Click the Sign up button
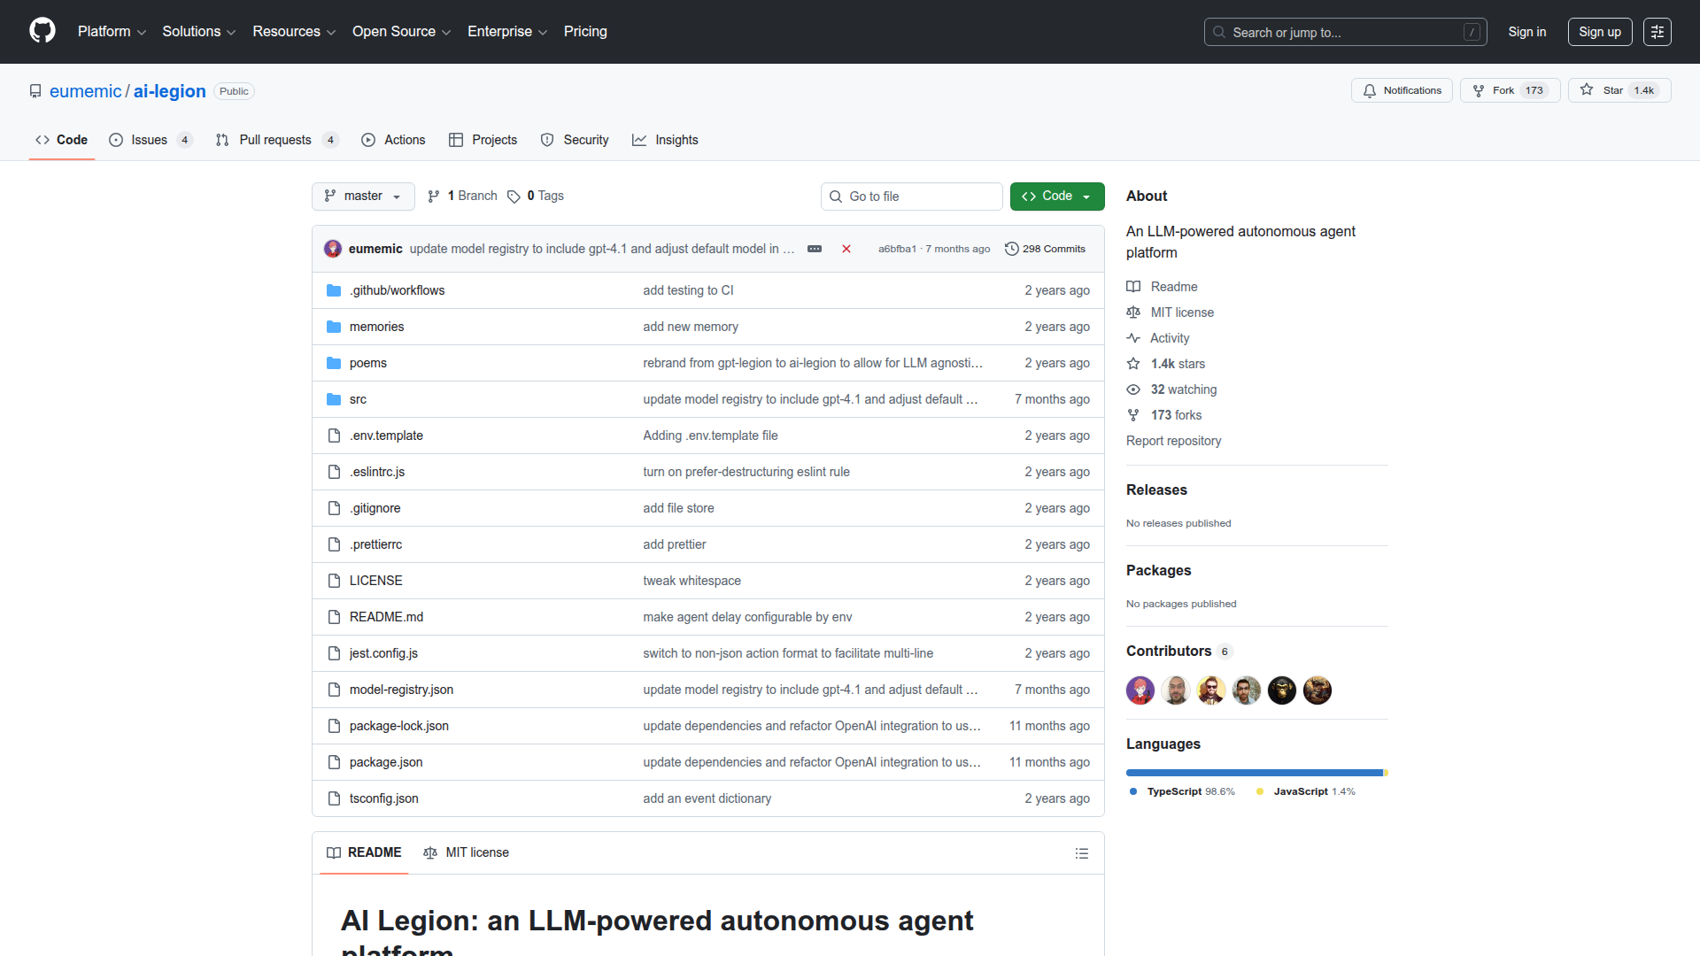Image resolution: width=1700 pixels, height=956 pixels. point(1599,31)
